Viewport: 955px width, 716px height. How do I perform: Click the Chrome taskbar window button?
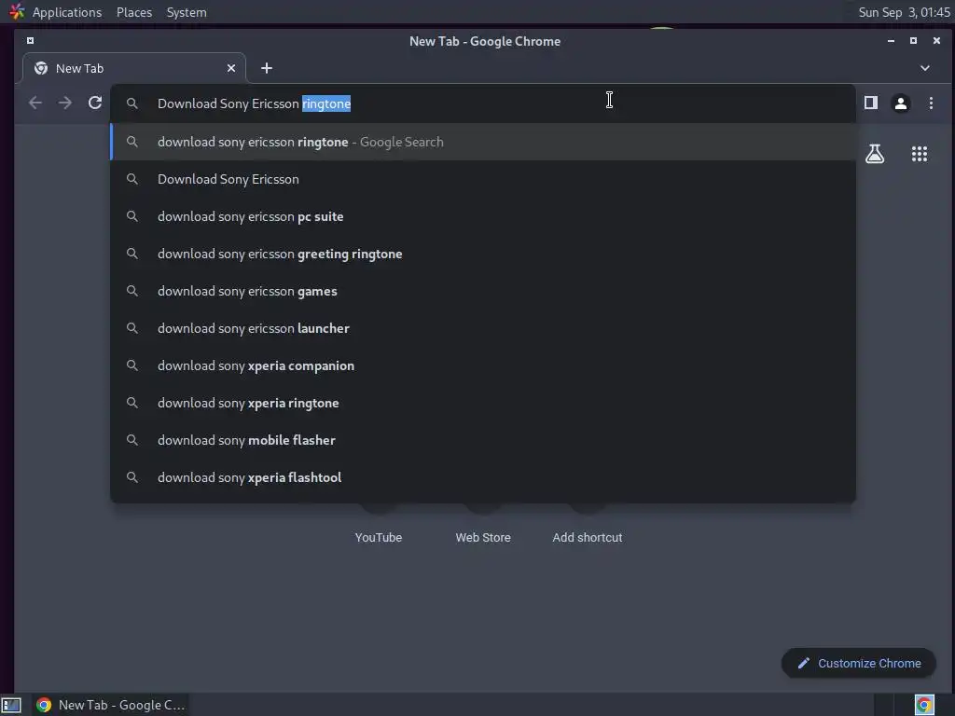coord(110,705)
